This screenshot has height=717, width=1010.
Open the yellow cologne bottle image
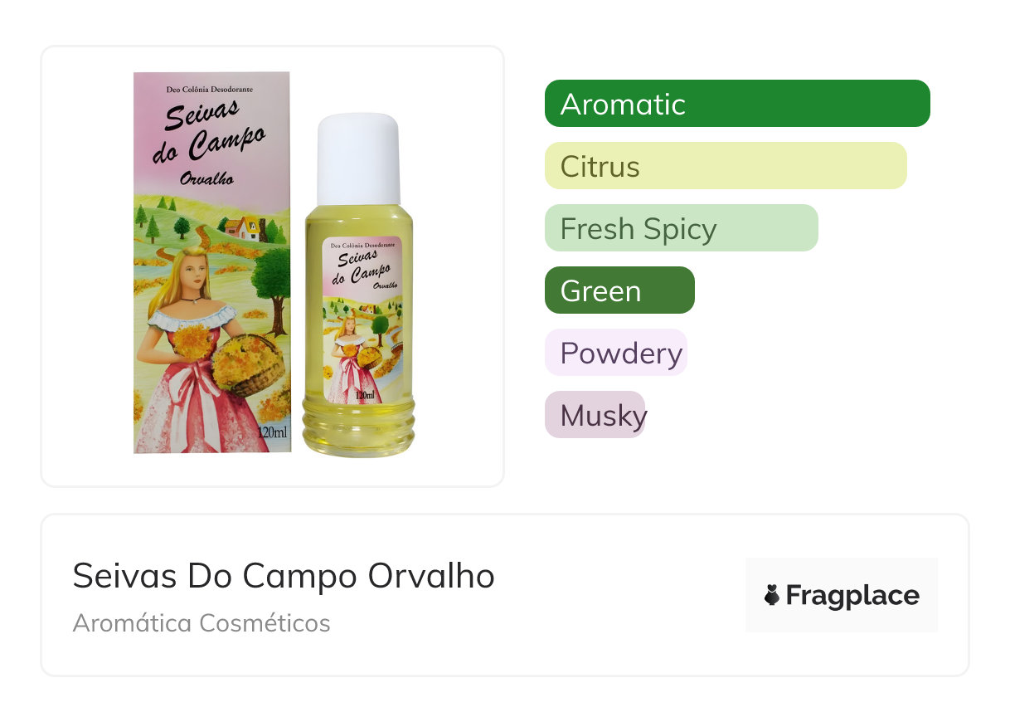(358, 285)
